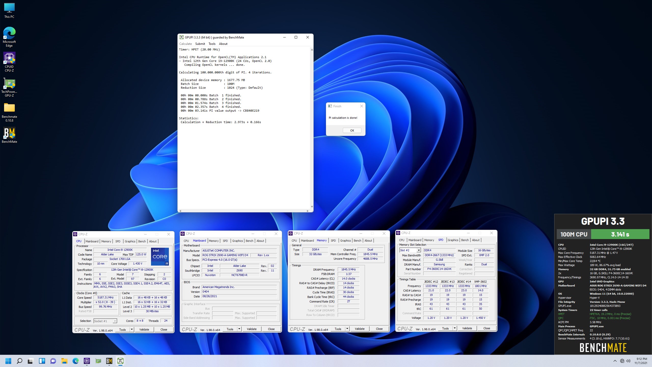Switch to BenchMate in taskbar
The image size is (652, 367).
109,361
